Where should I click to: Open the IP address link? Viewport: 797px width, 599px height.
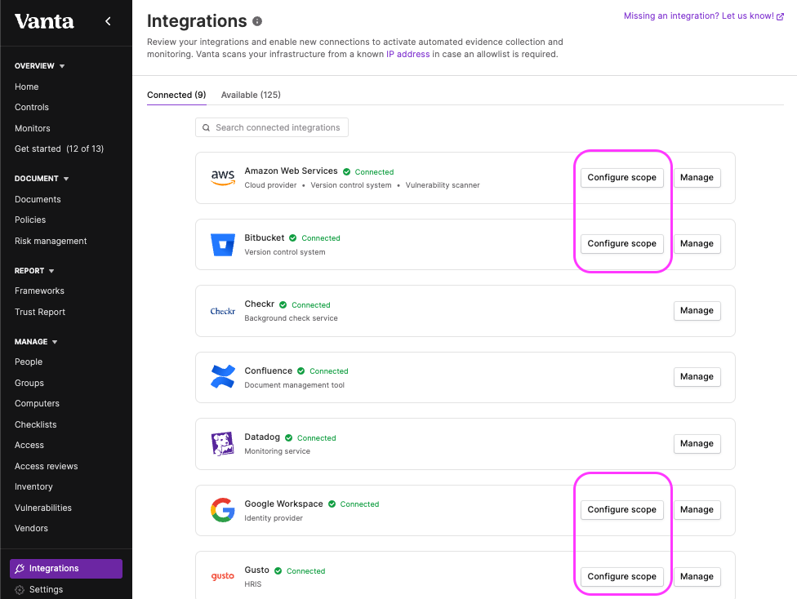click(407, 55)
